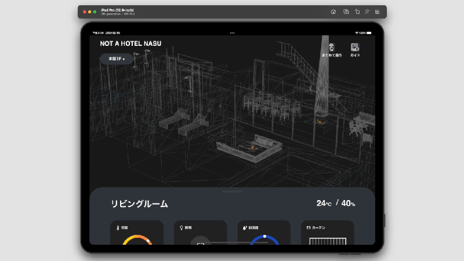Click the lighting bulb icon
The width and height of the screenshot is (464, 261).
[182, 228]
